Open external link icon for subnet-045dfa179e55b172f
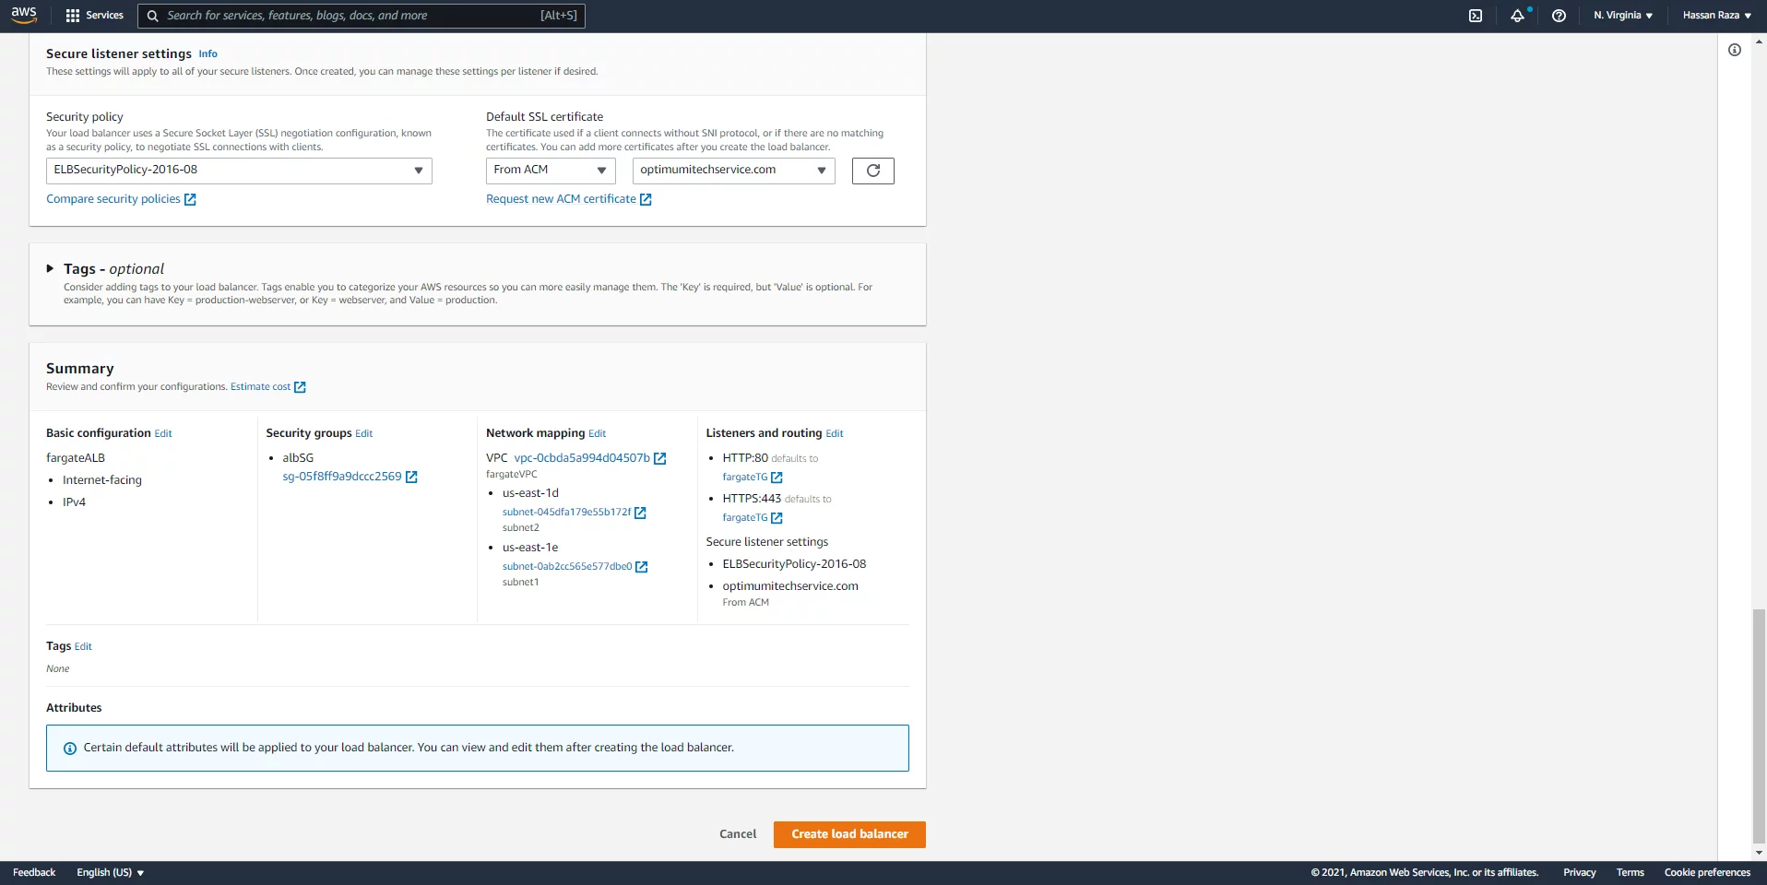The width and height of the screenshot is (1767, 885). (640, 513)
